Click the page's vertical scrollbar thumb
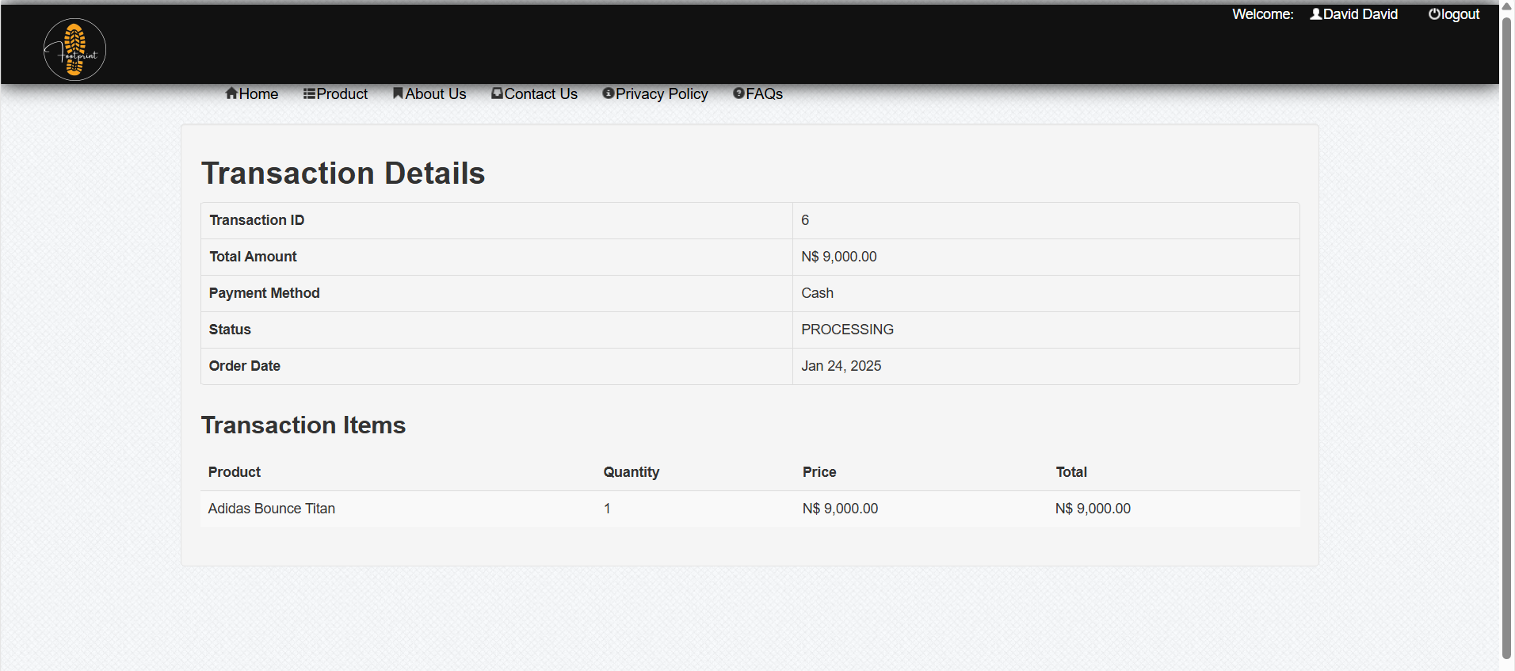This screenshot has width=1515, height=671. click(1506, 337)
